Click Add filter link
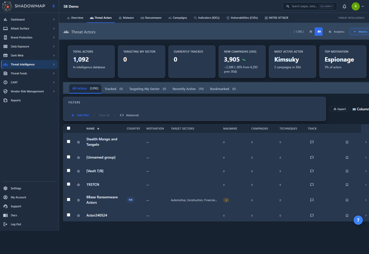This screenshot has height=254, width=369. tap(80, 115)
